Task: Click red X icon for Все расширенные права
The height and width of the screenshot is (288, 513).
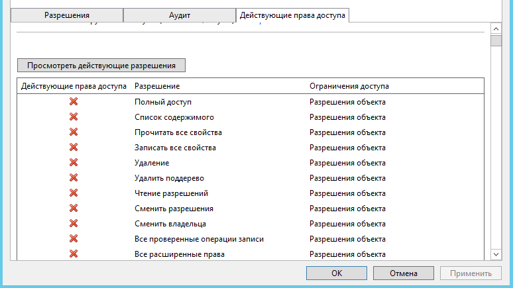Action: coord(74,254)
